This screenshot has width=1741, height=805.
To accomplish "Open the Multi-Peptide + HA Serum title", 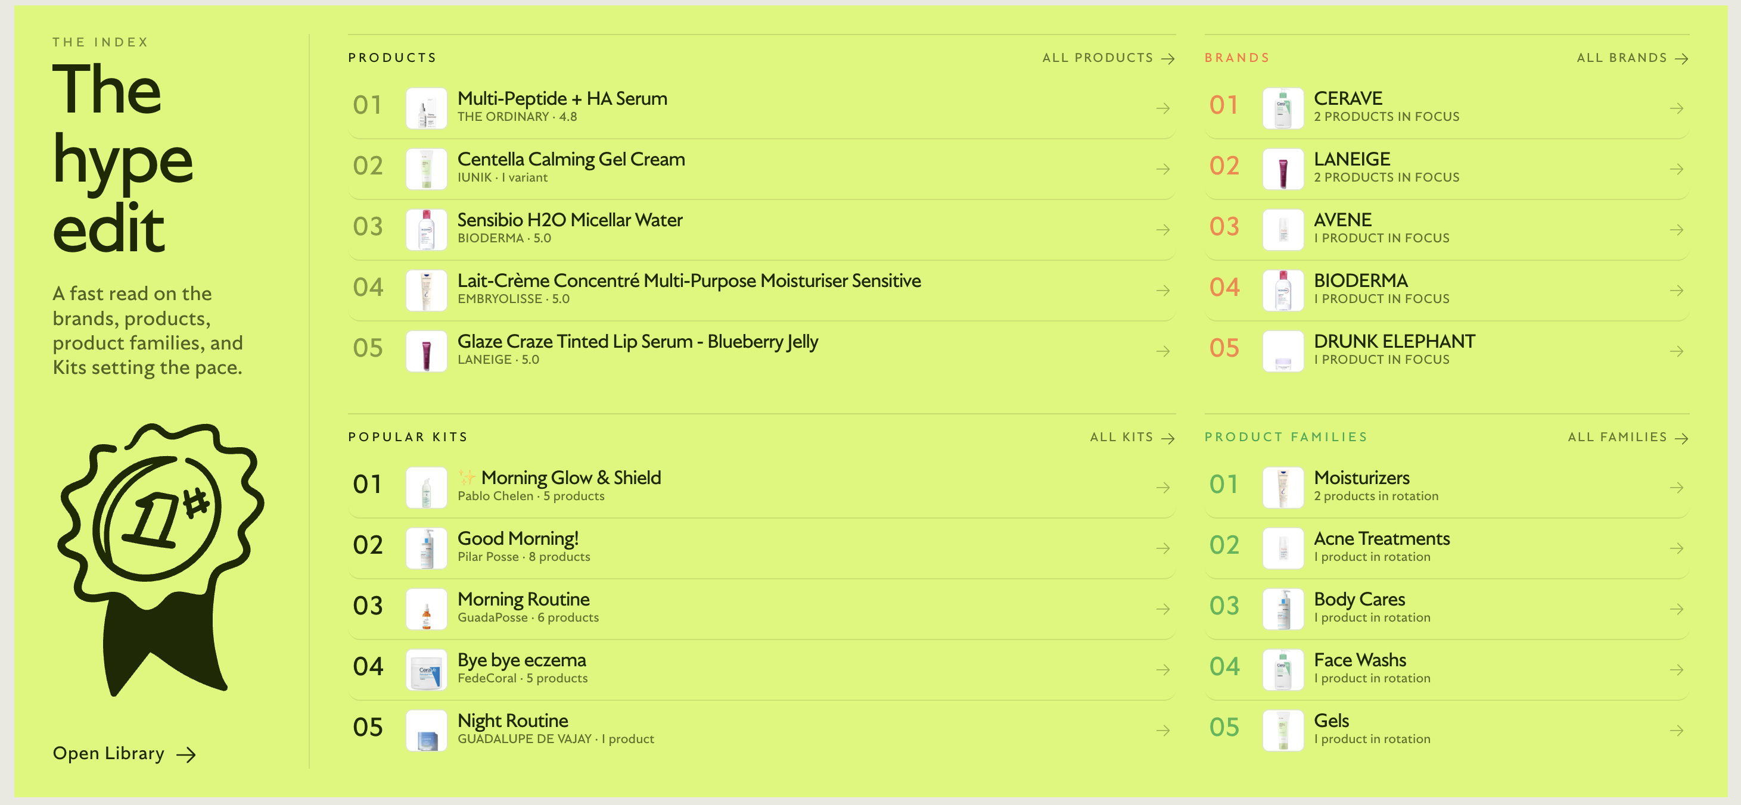I will pyautogui.click(x=562, y=99).
